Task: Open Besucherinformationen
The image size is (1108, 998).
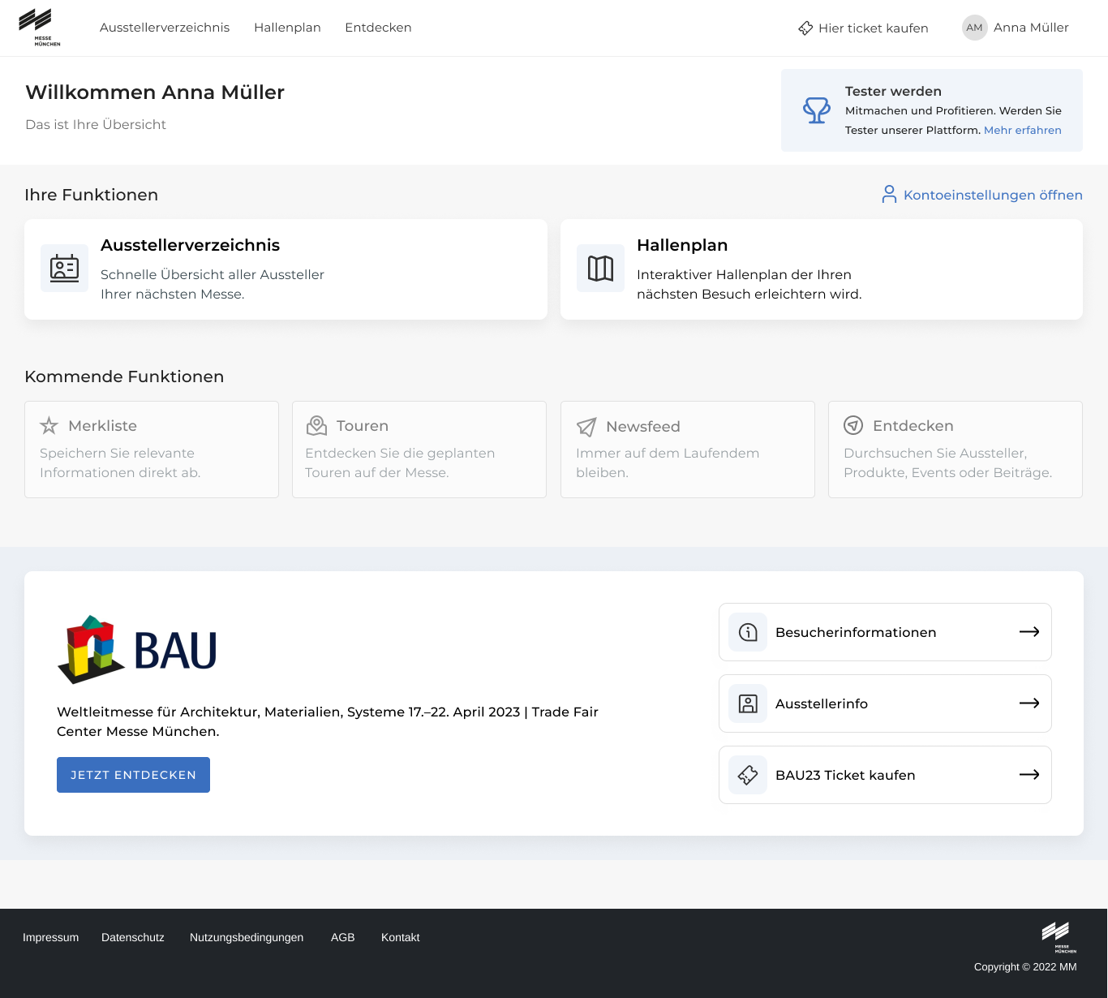Action: [885, 632]
